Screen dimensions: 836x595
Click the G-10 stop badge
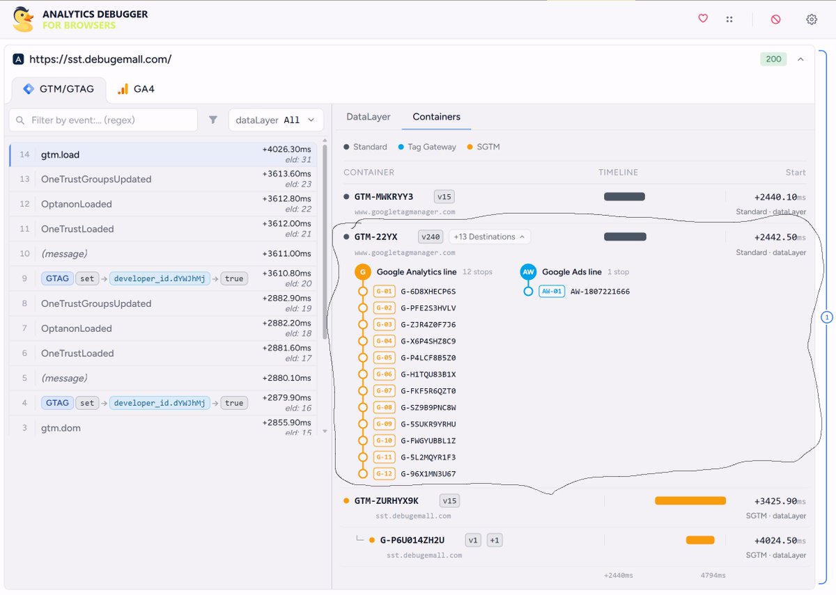[384, 441]
